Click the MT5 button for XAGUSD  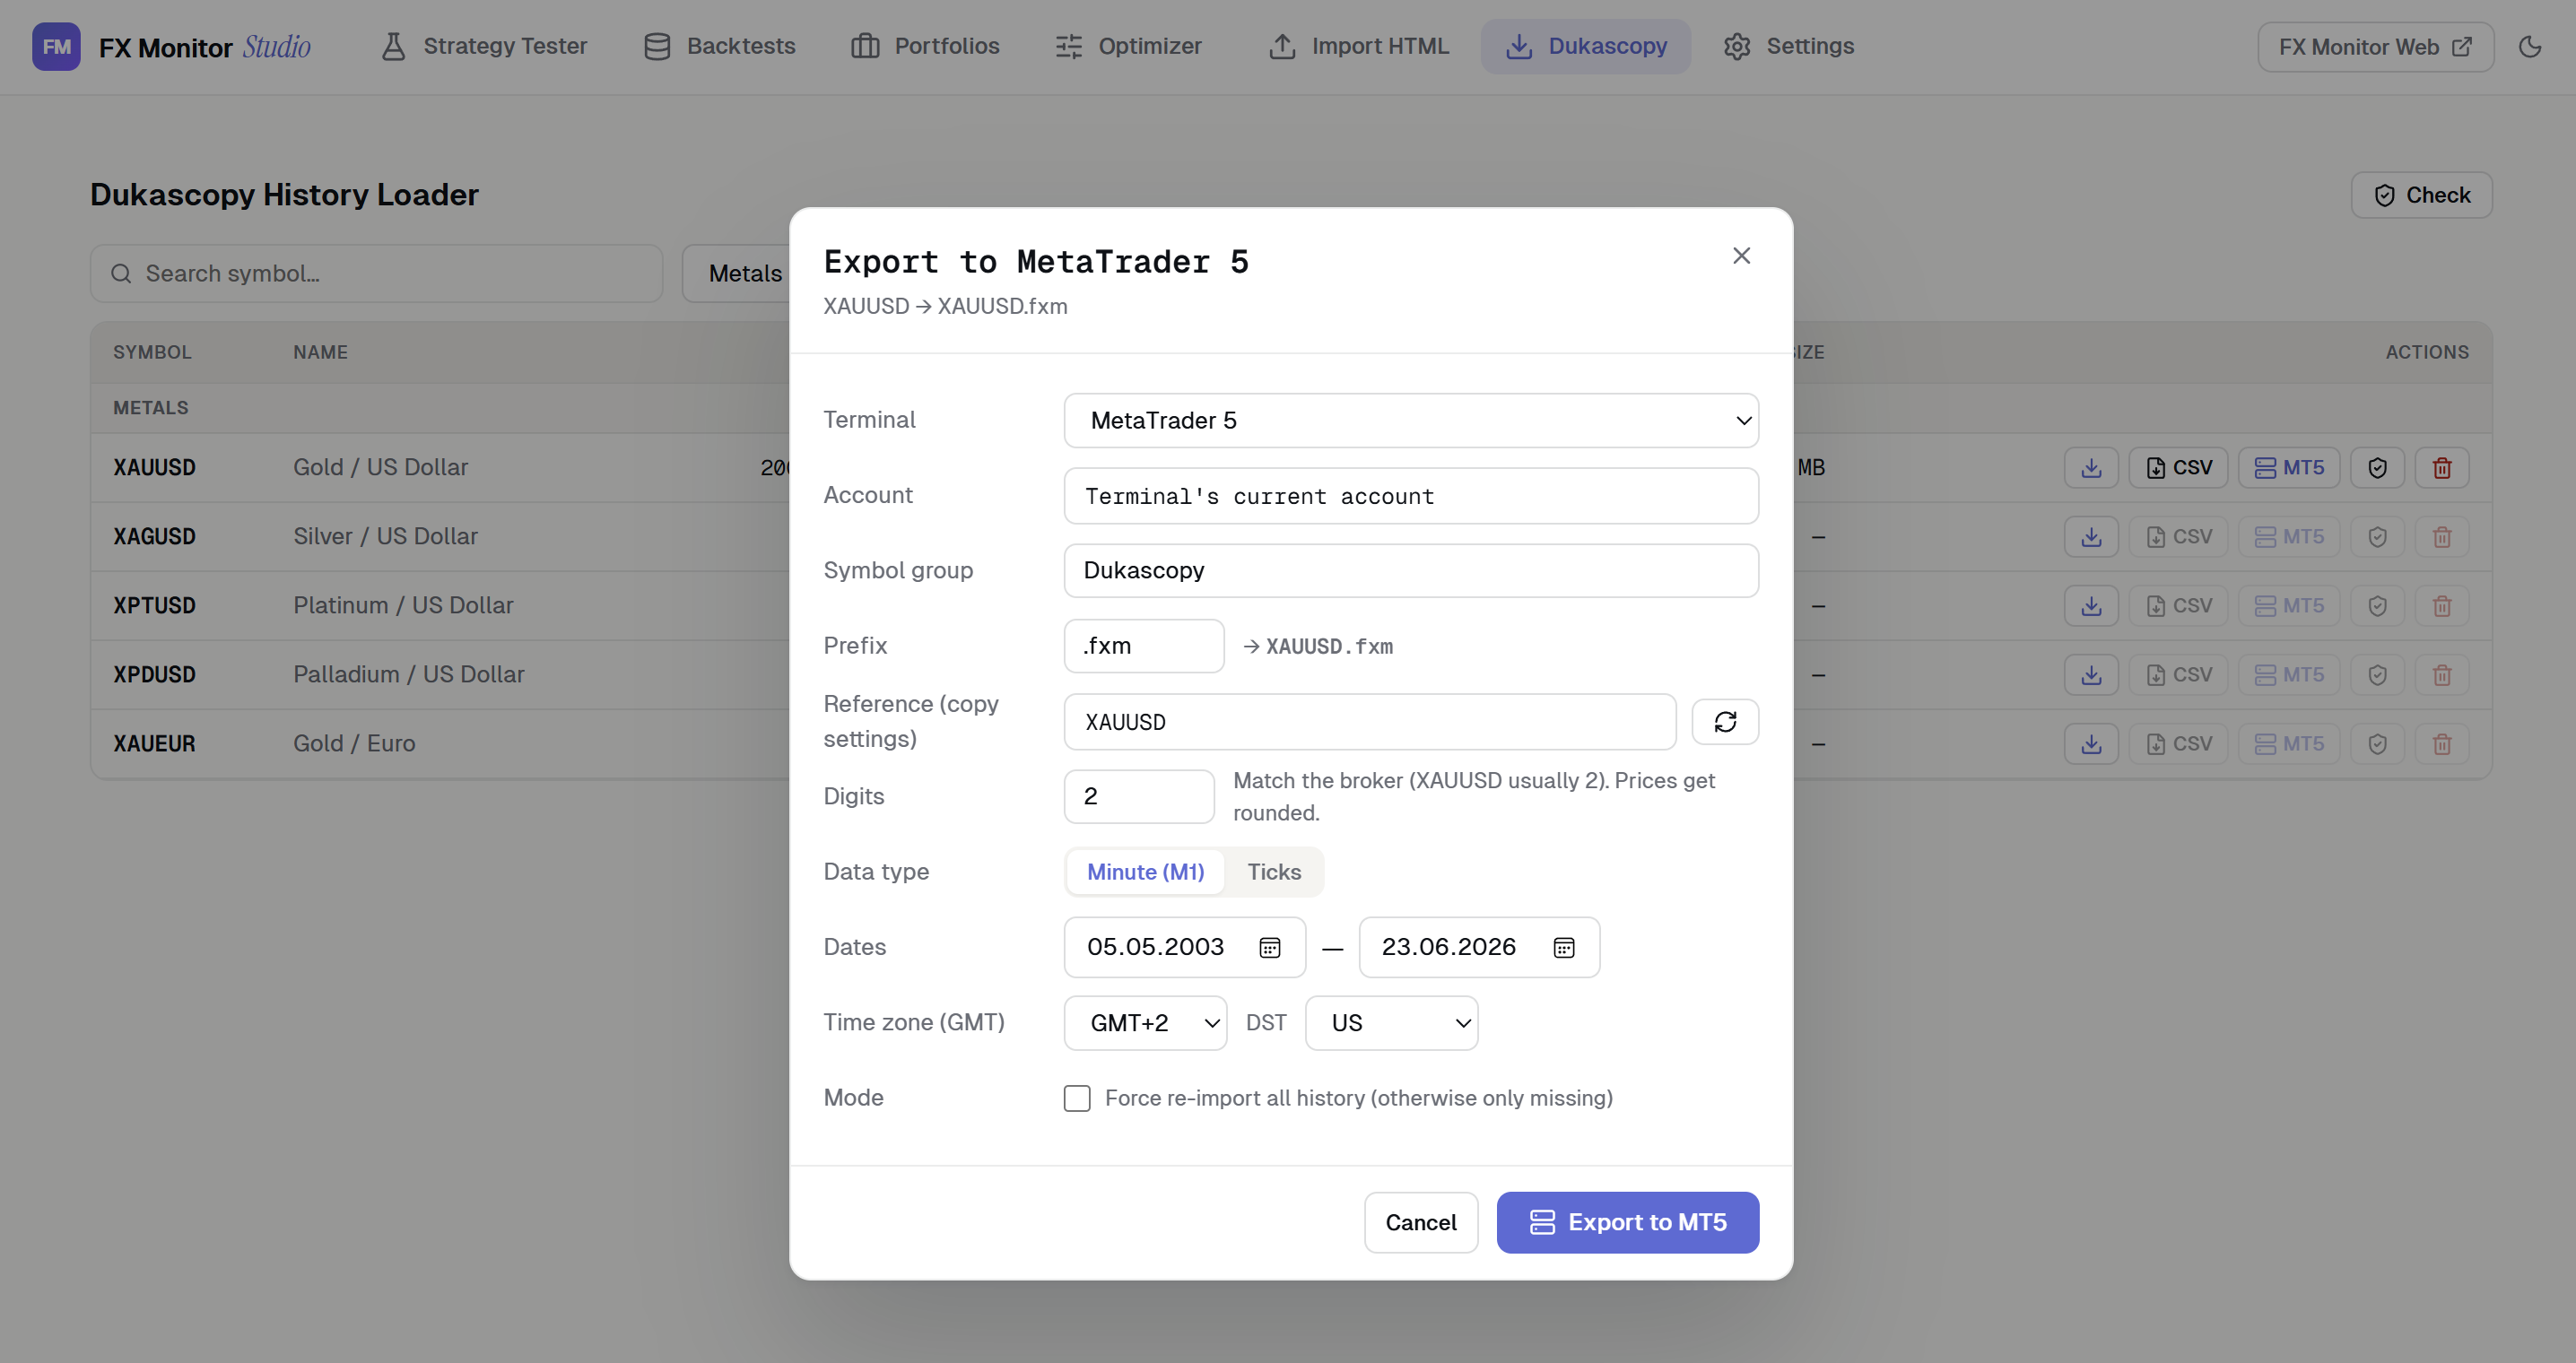2289,536
